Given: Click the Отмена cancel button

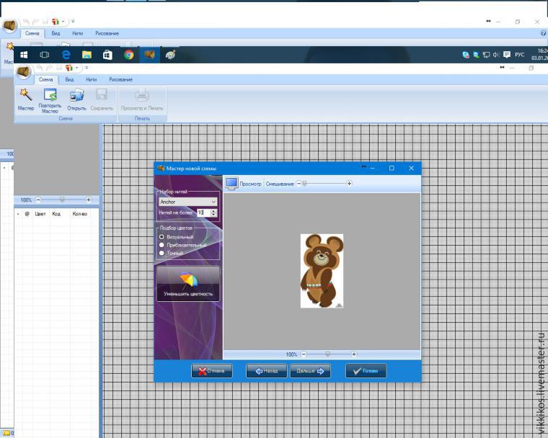Looking at the screenshot, I should pos(212,370).
